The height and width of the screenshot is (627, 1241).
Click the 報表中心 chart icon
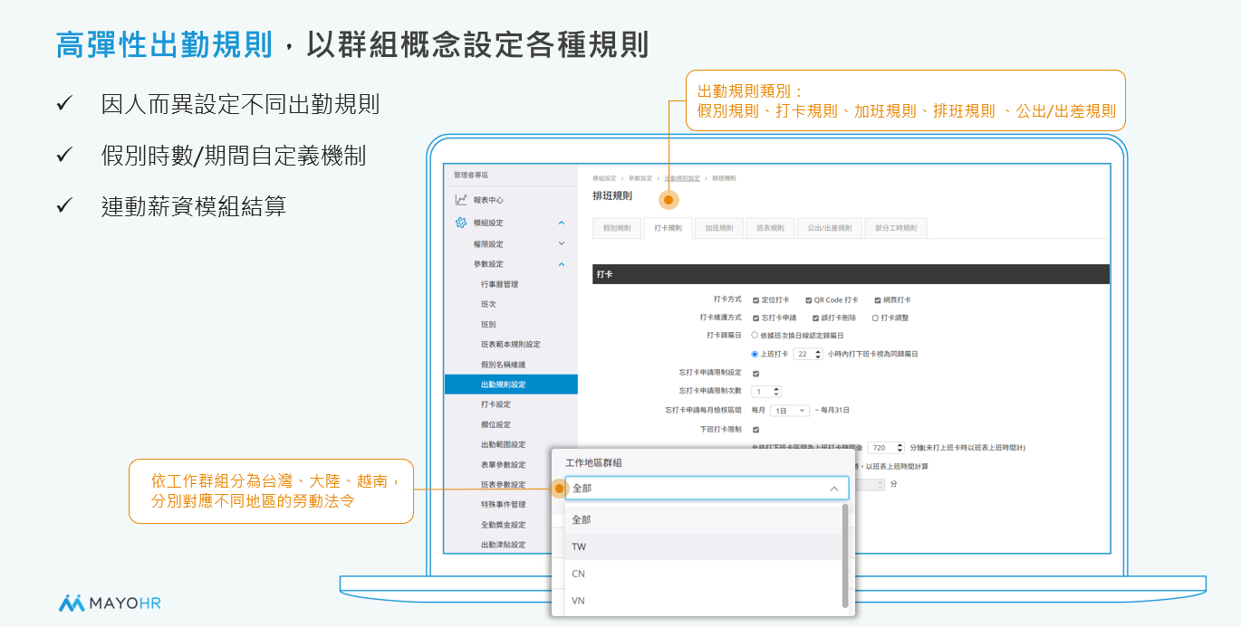460,200
